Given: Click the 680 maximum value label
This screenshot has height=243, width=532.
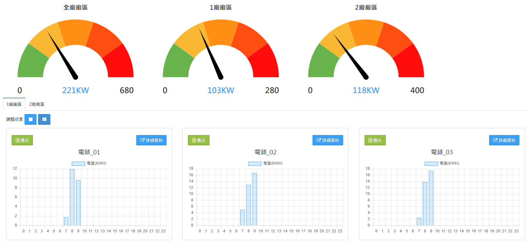Looking at the screenshot, I should pos(127,90).
